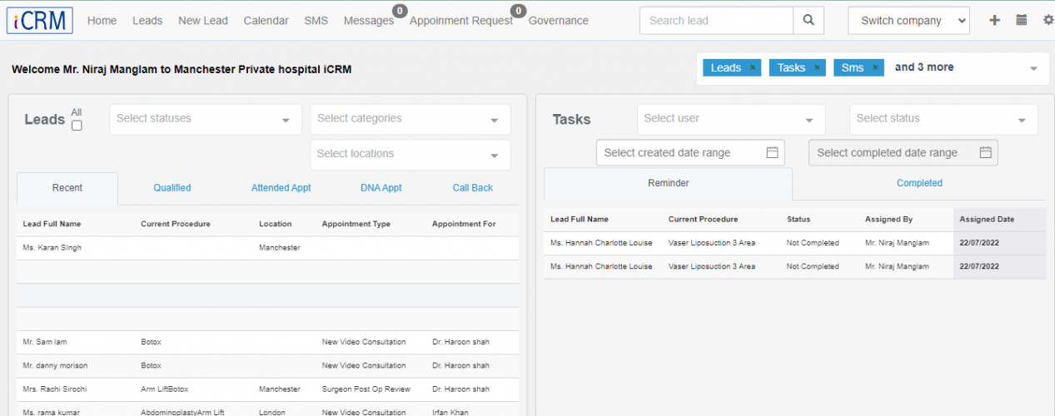The image size is (1055, 416).
Task: Remove the Tasks tag chip
Action: (x=817, y=67)
